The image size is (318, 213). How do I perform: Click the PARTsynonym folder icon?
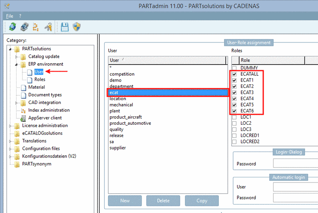[17, 164]
